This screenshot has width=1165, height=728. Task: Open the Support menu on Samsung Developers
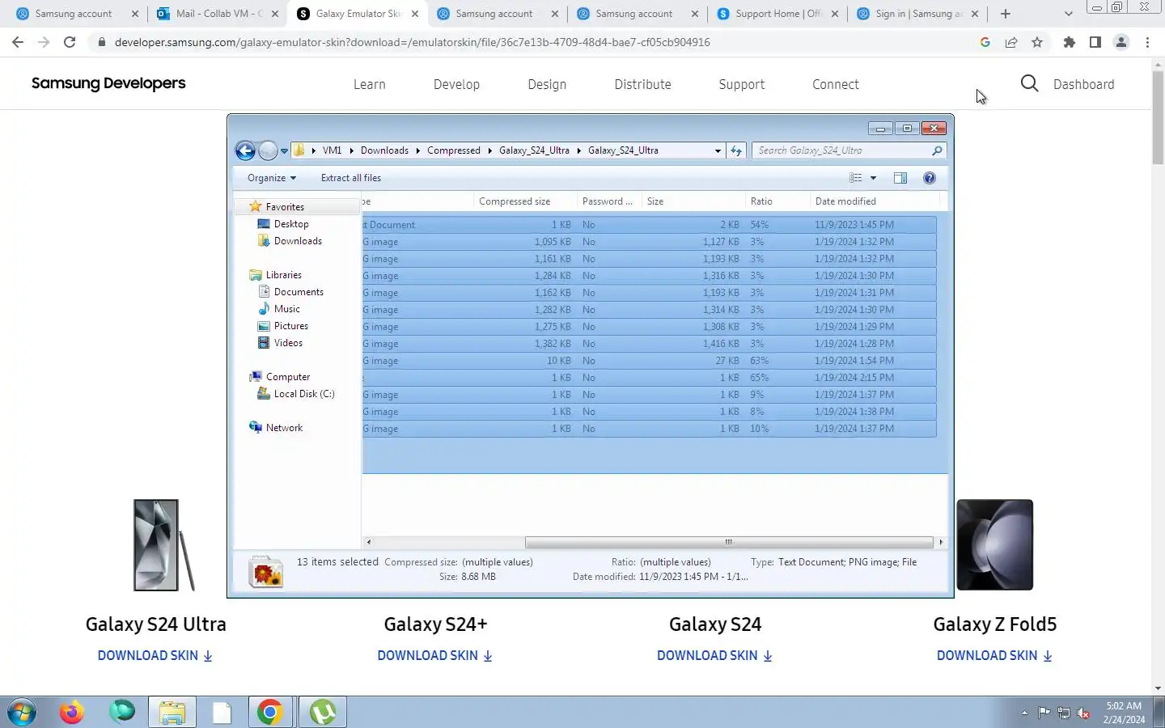[x=741, y=84]
